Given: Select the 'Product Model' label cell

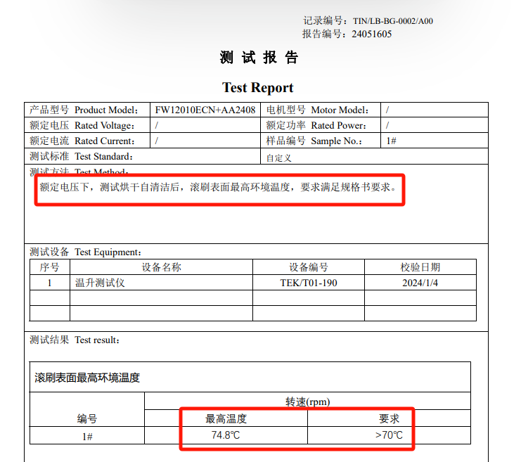Looking at the screenshot, I should click(x=87, y=110).
